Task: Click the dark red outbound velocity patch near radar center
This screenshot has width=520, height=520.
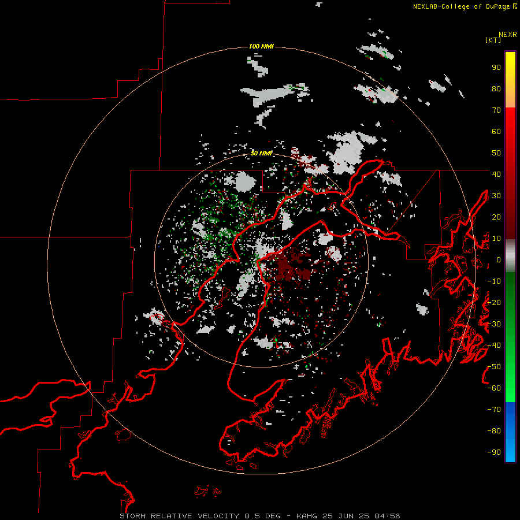Action: (292, 265)
